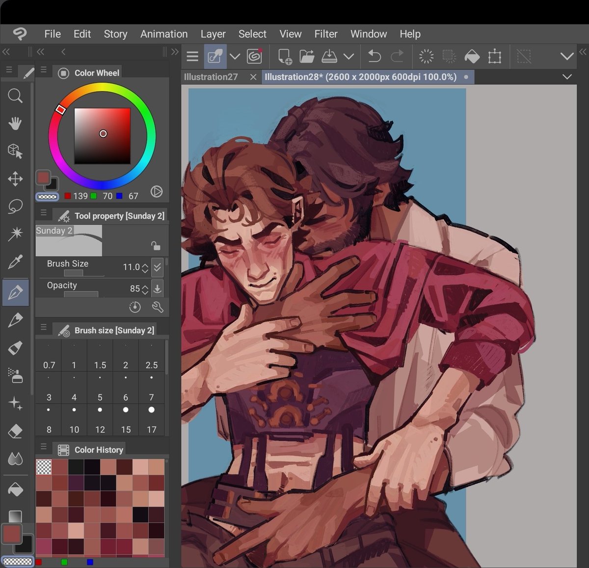Redo the last undone action
The width and height of the screenshot is (589, 568).
397,56
